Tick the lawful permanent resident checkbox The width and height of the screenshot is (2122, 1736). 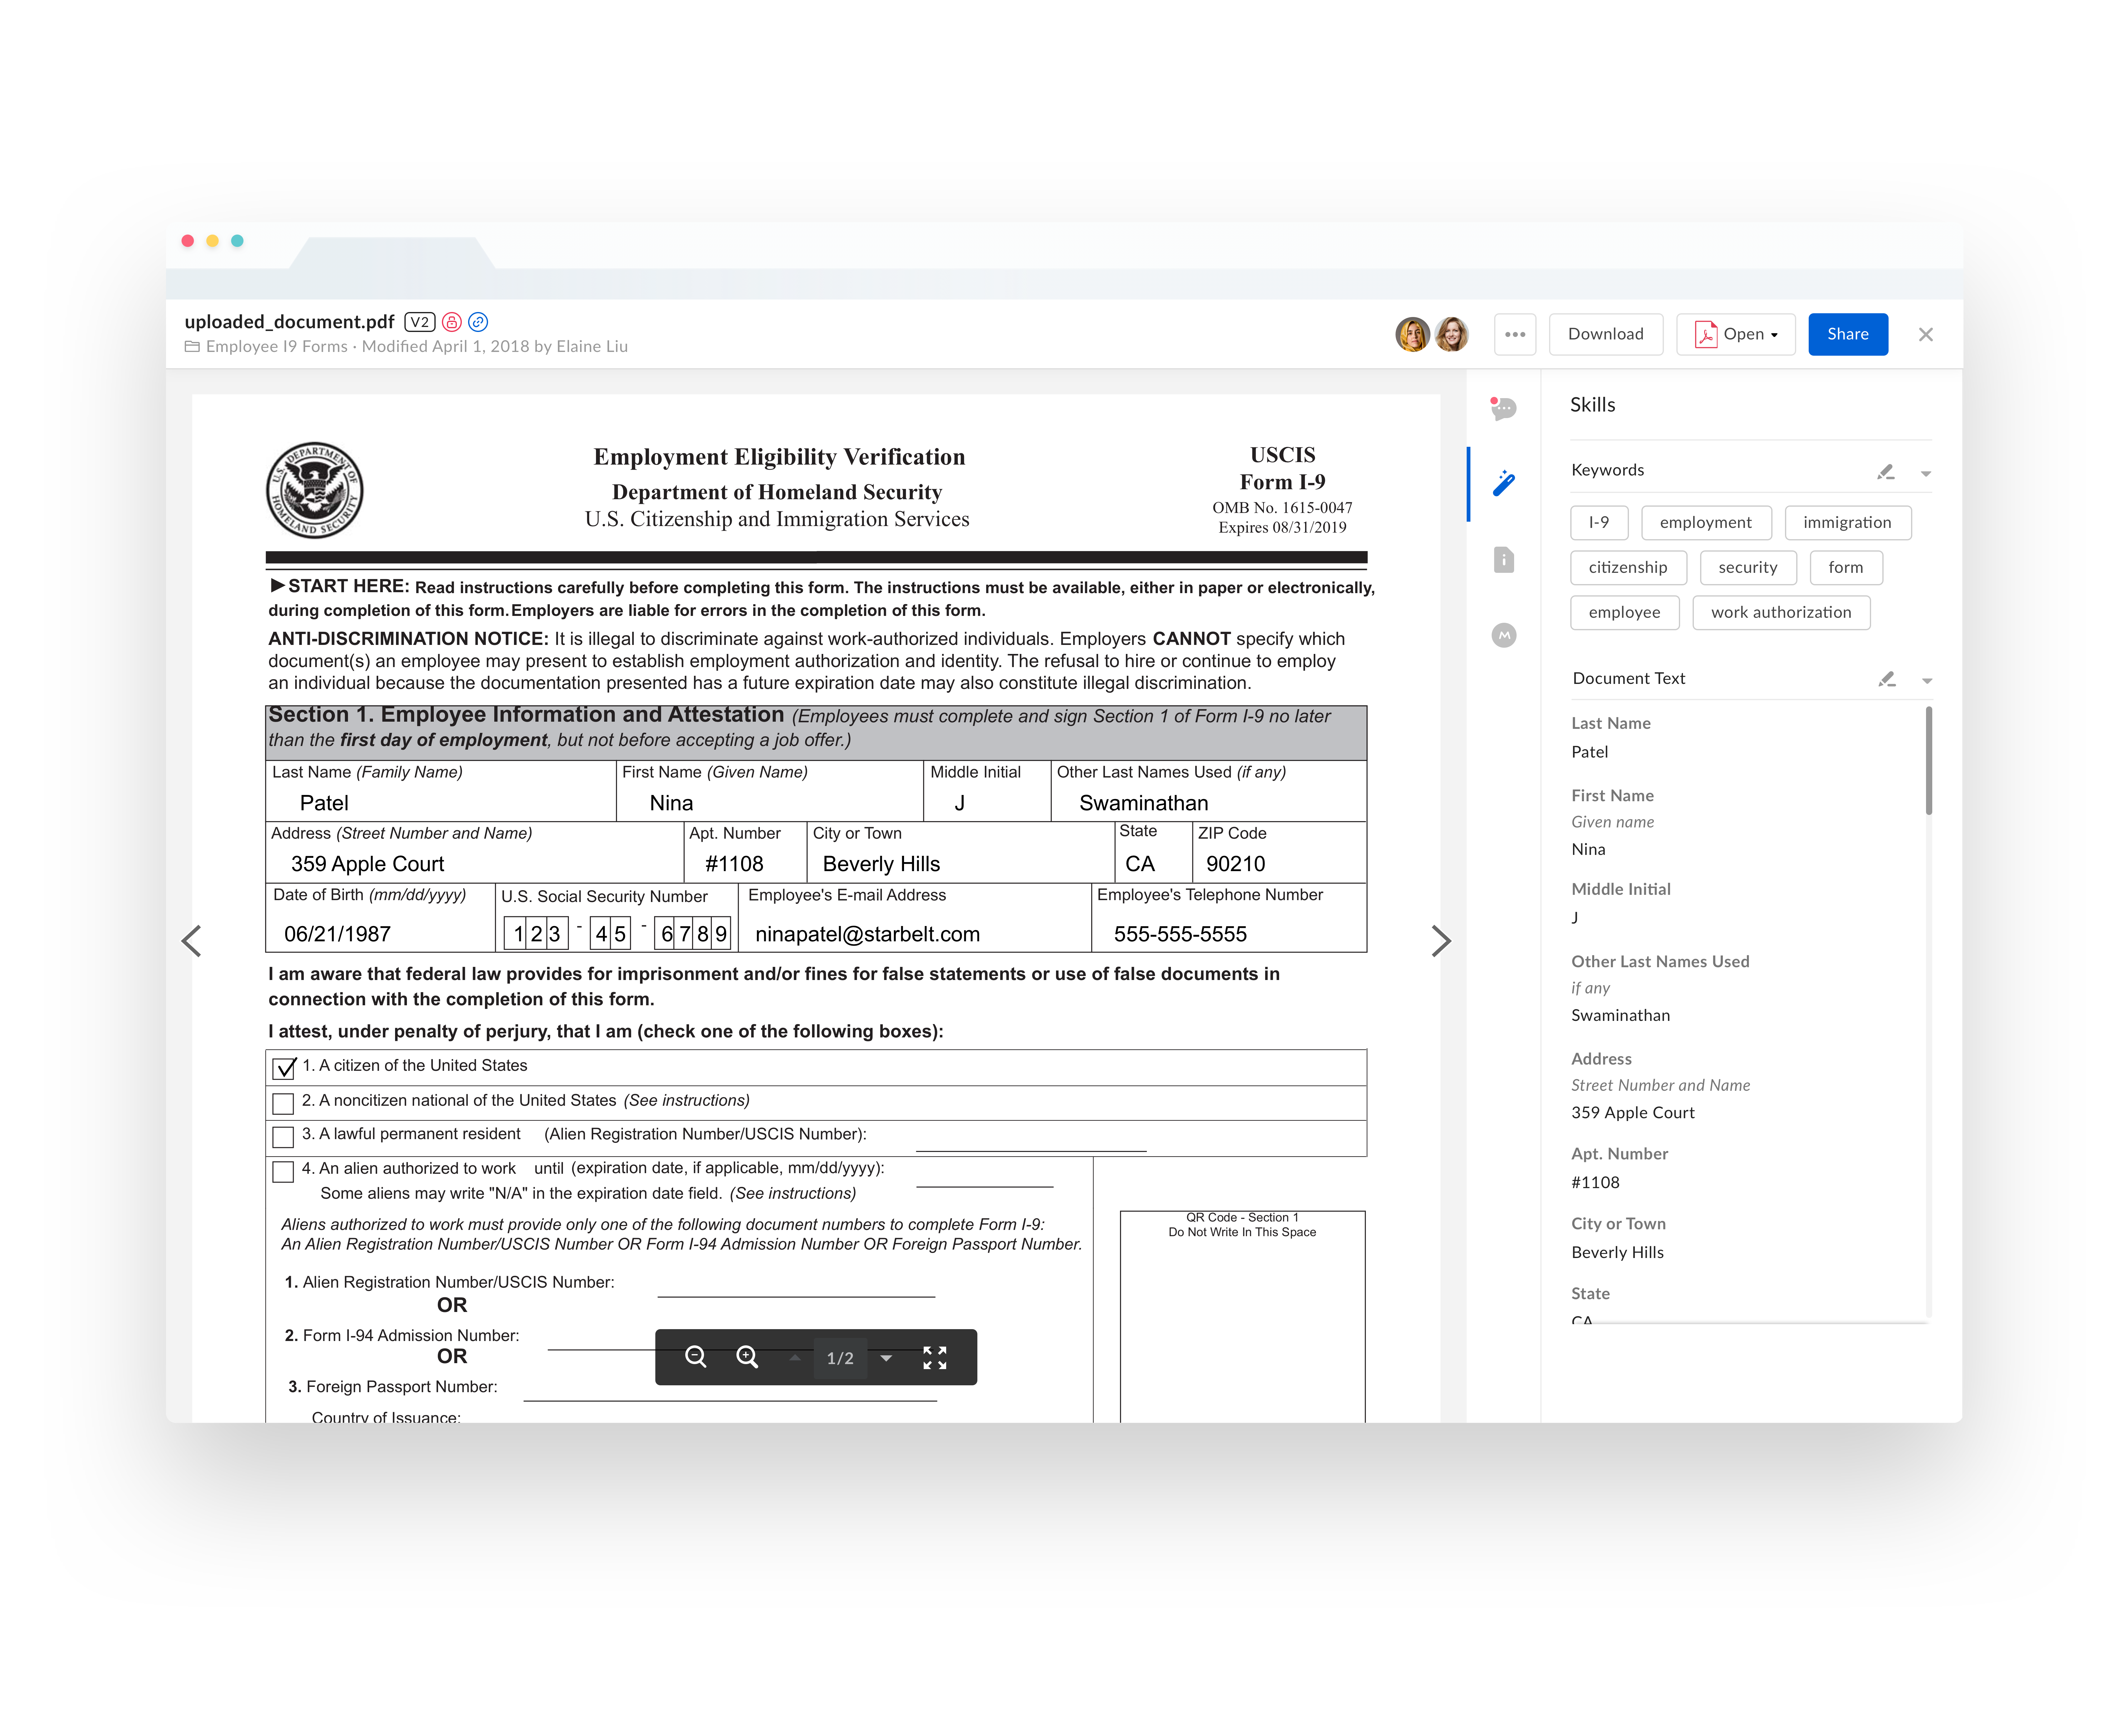[283, 1137]
